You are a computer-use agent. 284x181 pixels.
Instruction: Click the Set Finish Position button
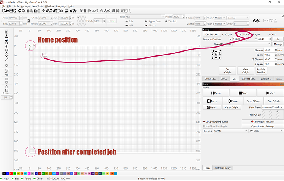coord(261,71)
